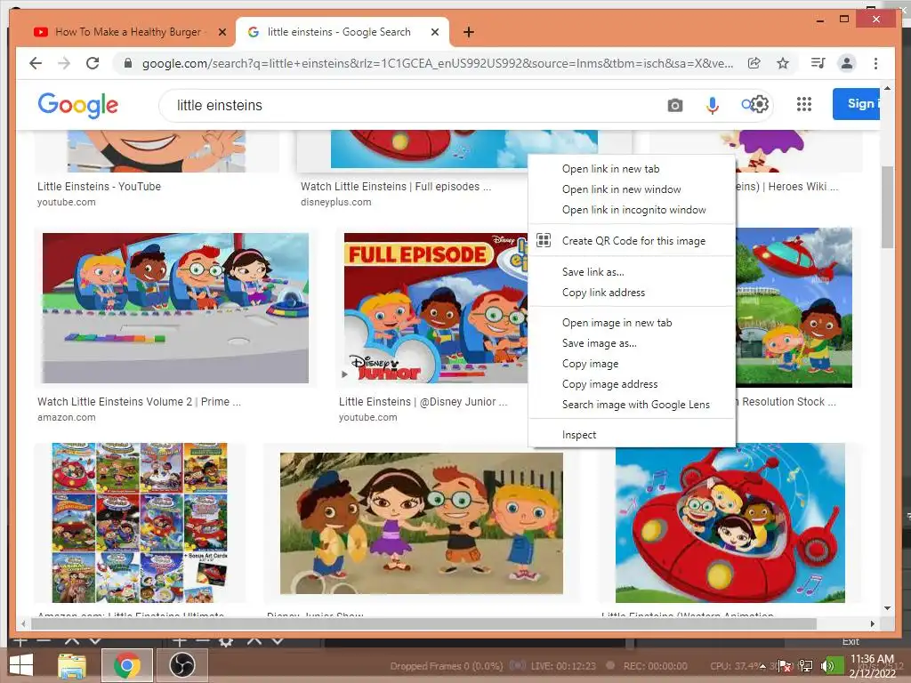Image resolution: width=911 pixels, height=683 pixels.
Task: Open thumbnail of rocket flying over green field
Action: pyautogui.click(x=794, y=308)
